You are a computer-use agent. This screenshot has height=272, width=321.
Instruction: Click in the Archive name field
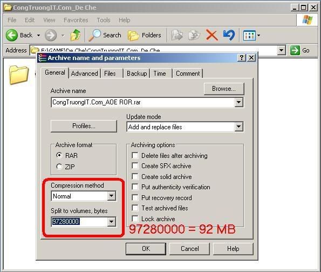(142, 102)
